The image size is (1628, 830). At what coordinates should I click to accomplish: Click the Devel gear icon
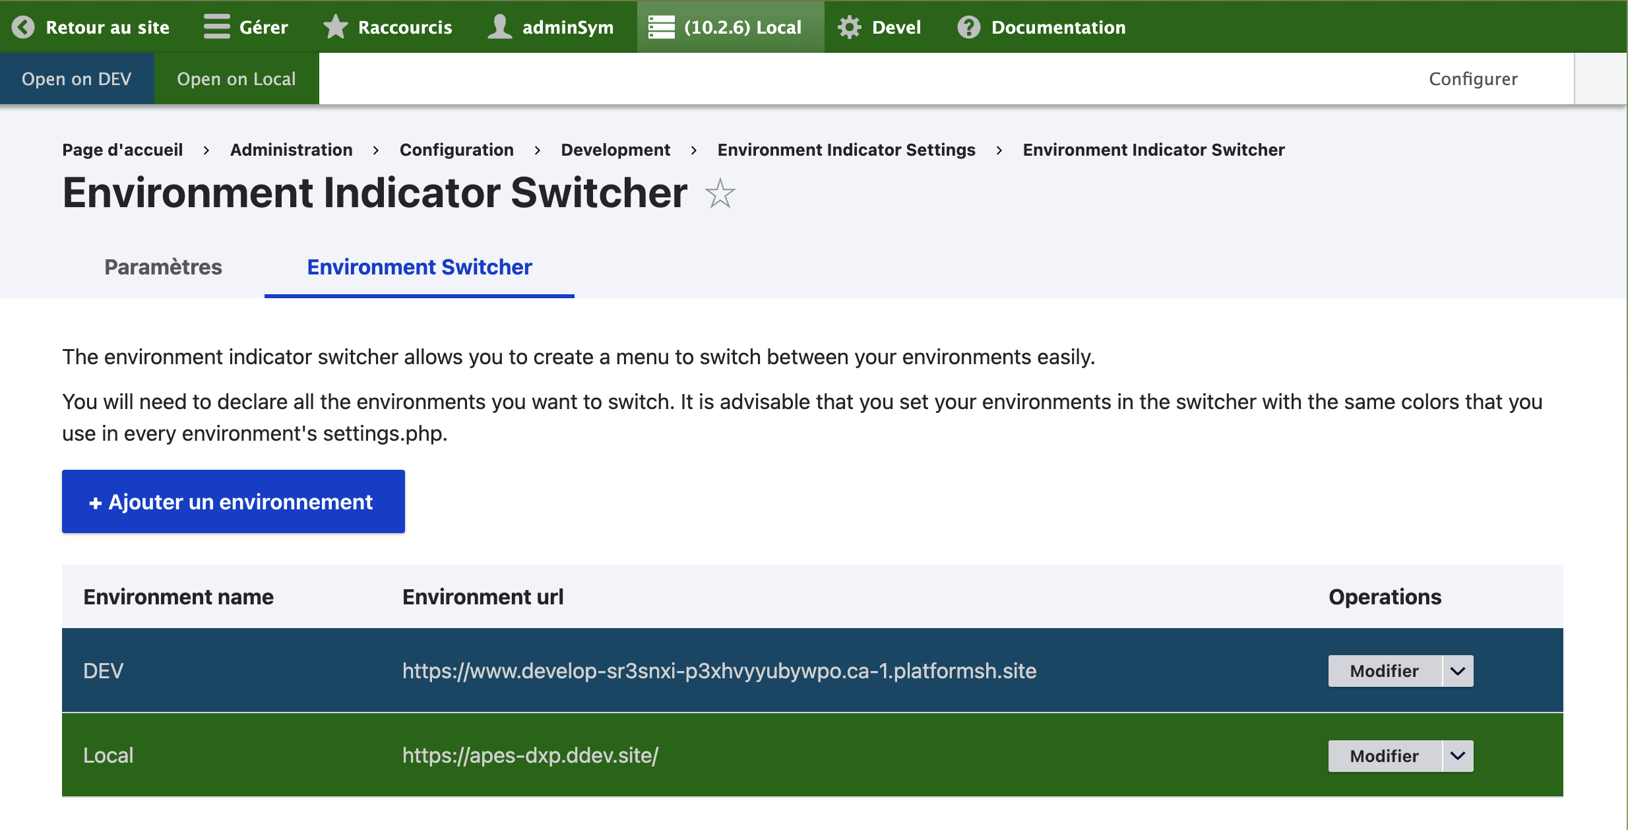(x=850, y=27)
